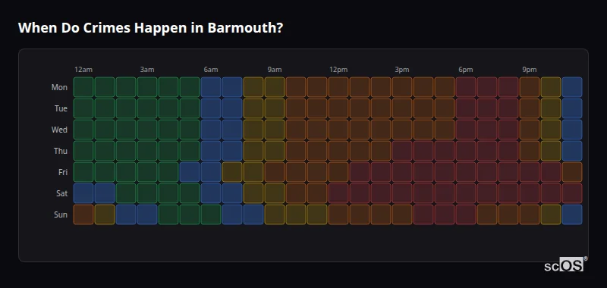The width and height of the screenshot is (607, 288).
Task: Click the Thursday 6pm heatmap cell
Action: click(x=466, y=151)
